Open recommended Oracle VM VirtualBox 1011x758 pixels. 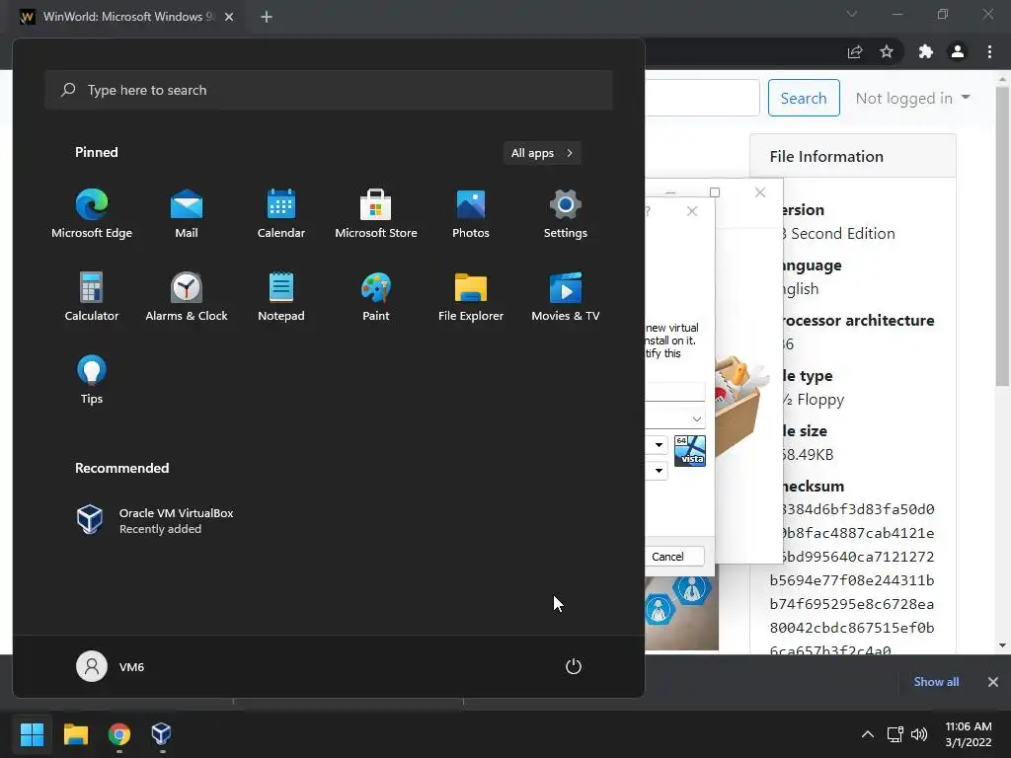point(155,520)
